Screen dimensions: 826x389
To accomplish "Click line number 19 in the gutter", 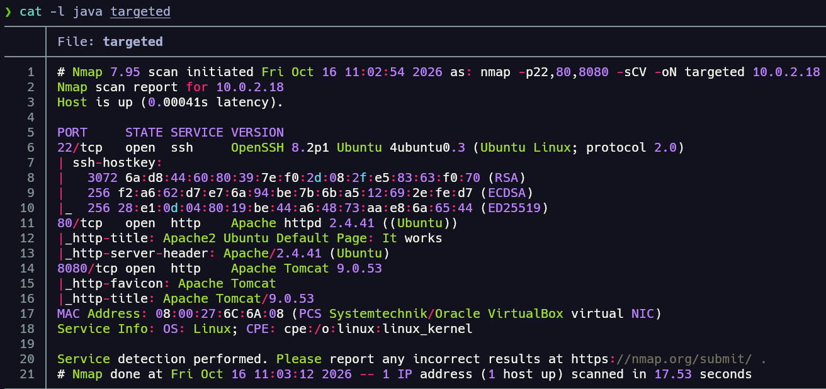I will [27, 344].
